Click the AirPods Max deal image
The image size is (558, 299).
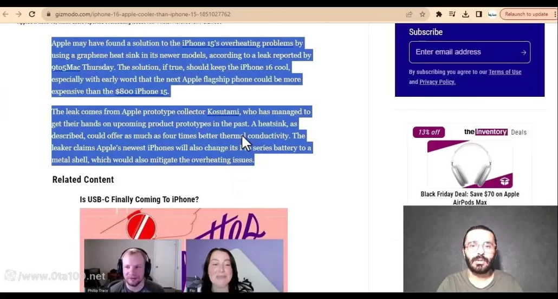click(470, 165)
